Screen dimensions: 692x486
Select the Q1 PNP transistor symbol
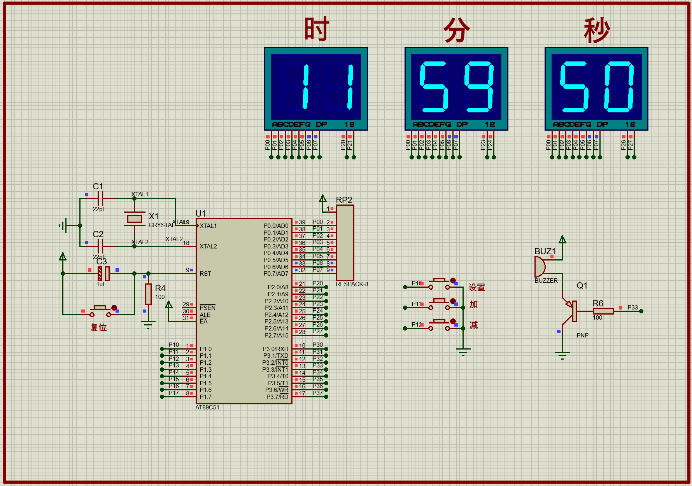click(x=570, y=311)
